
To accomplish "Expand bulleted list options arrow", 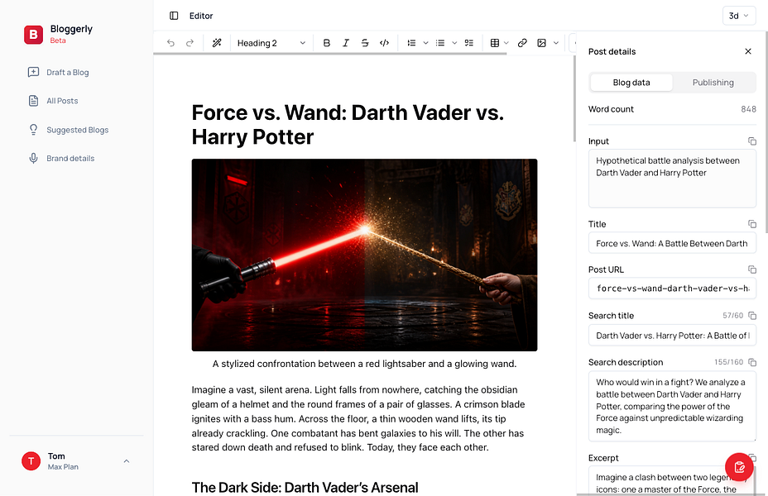I will [454, 43].
